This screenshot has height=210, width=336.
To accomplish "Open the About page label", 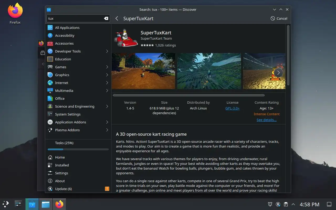I will pyautogui.click(x=60, y=181).
